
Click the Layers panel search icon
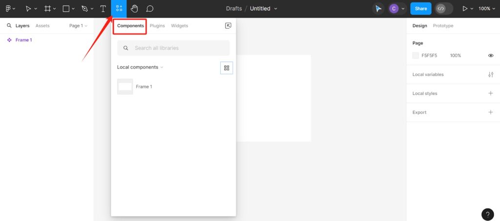click(9, 26)
